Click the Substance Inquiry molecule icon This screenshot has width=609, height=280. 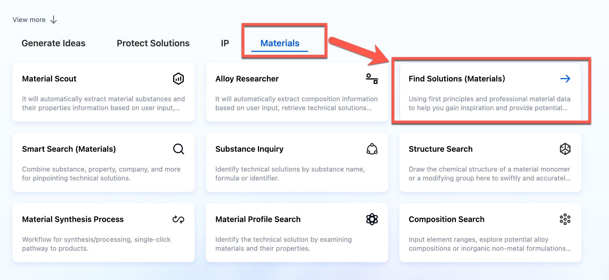(372, 149)
